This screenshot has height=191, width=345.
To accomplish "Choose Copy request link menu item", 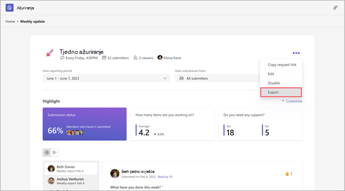I will [282, 65].
